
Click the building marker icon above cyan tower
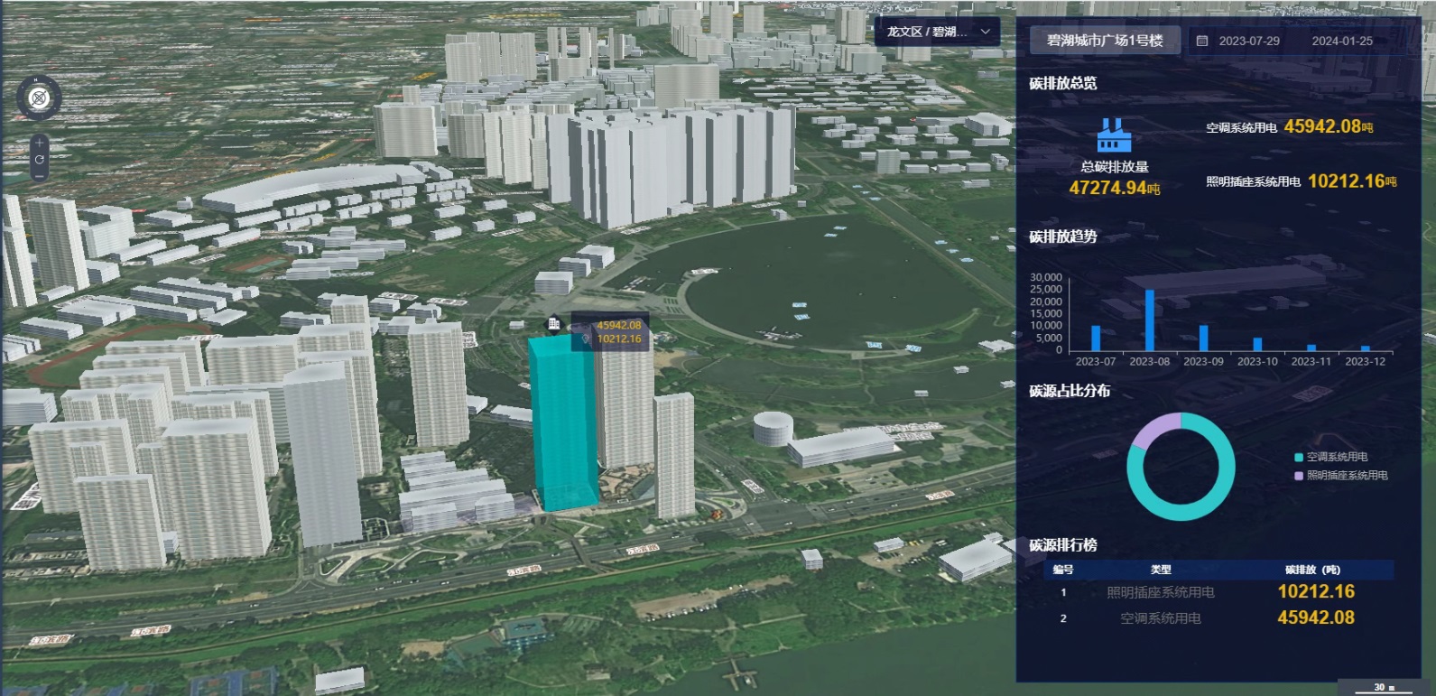coord(554,324)
